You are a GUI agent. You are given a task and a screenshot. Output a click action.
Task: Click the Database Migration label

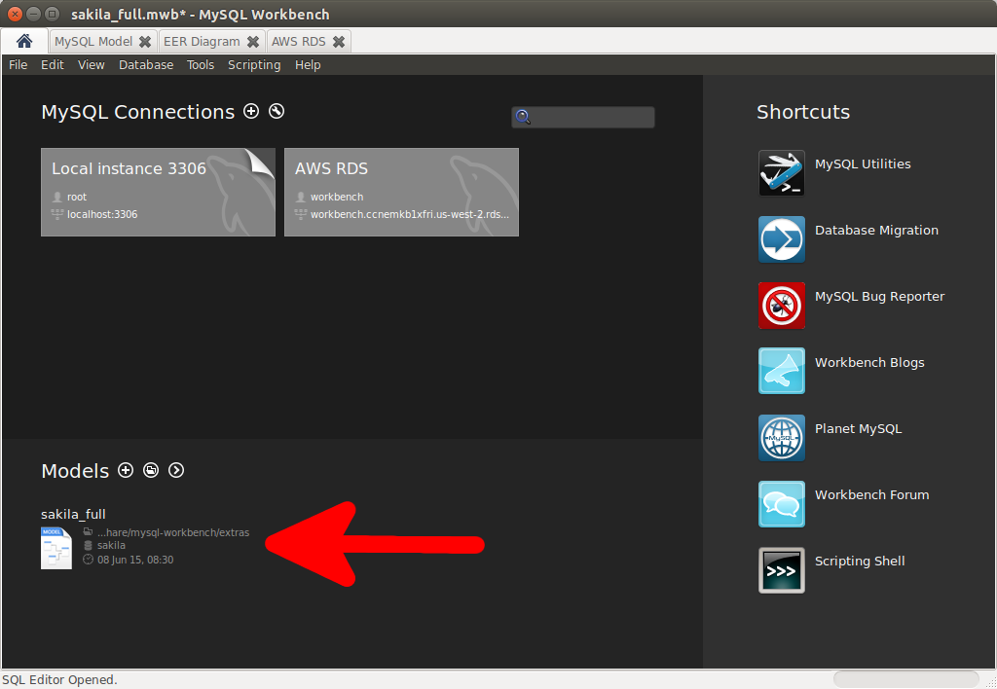(876, 230)
